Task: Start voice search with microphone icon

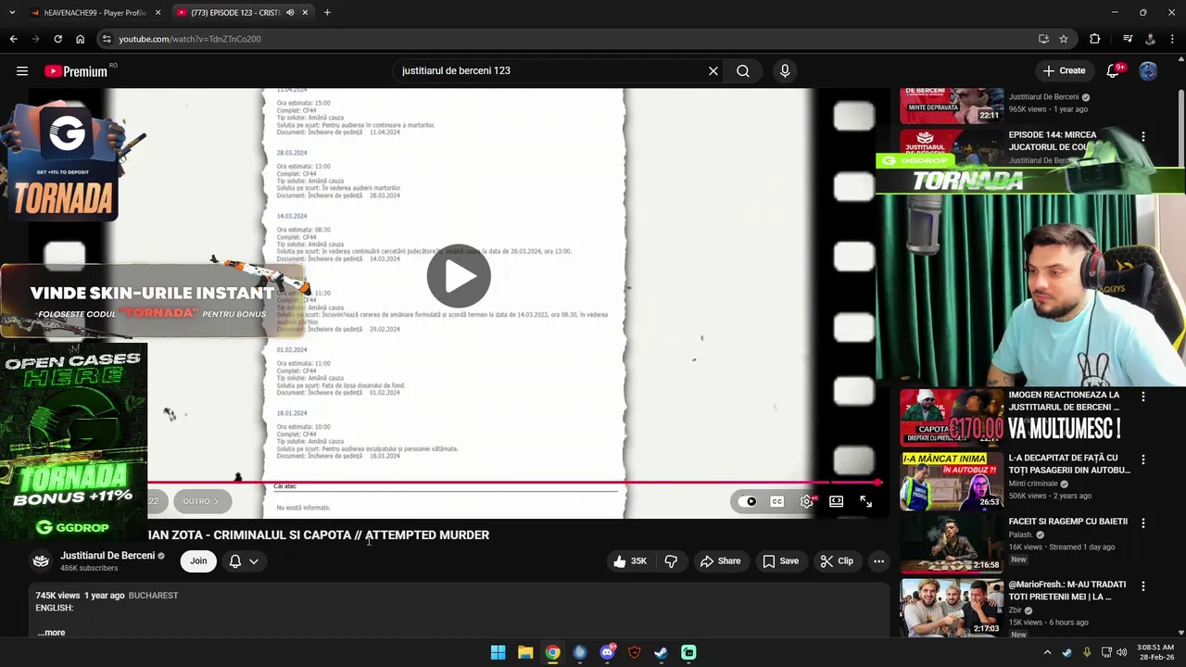Action: [784, 70]
